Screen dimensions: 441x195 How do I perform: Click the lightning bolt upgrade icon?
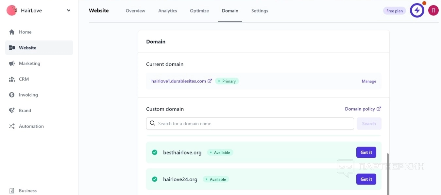[x=417, y=10]
